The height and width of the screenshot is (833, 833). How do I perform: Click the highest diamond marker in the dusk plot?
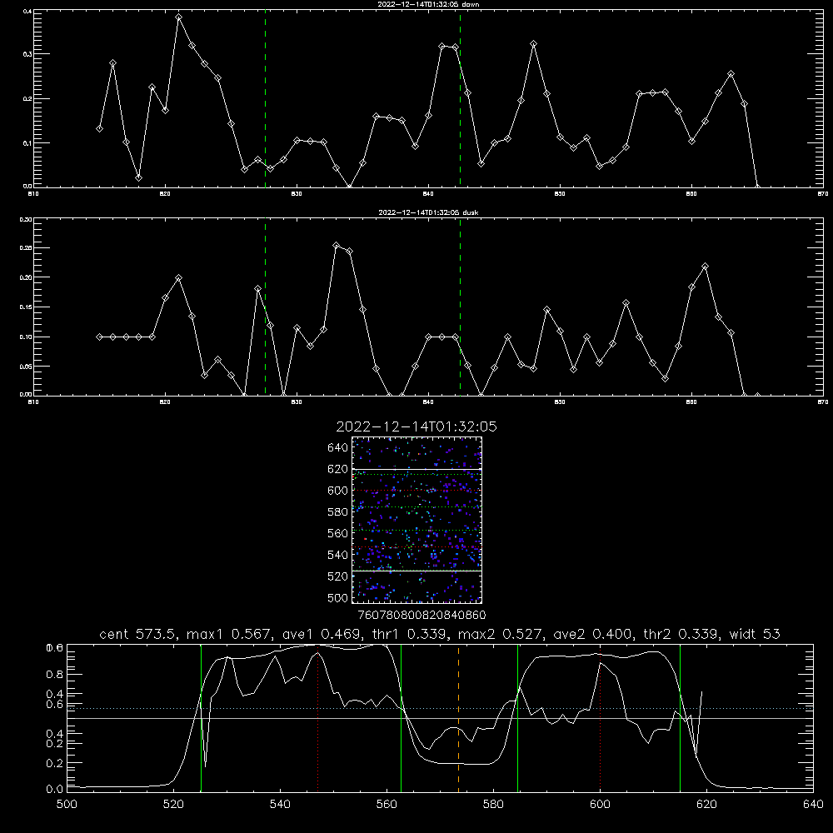click(x=337, y=246)
